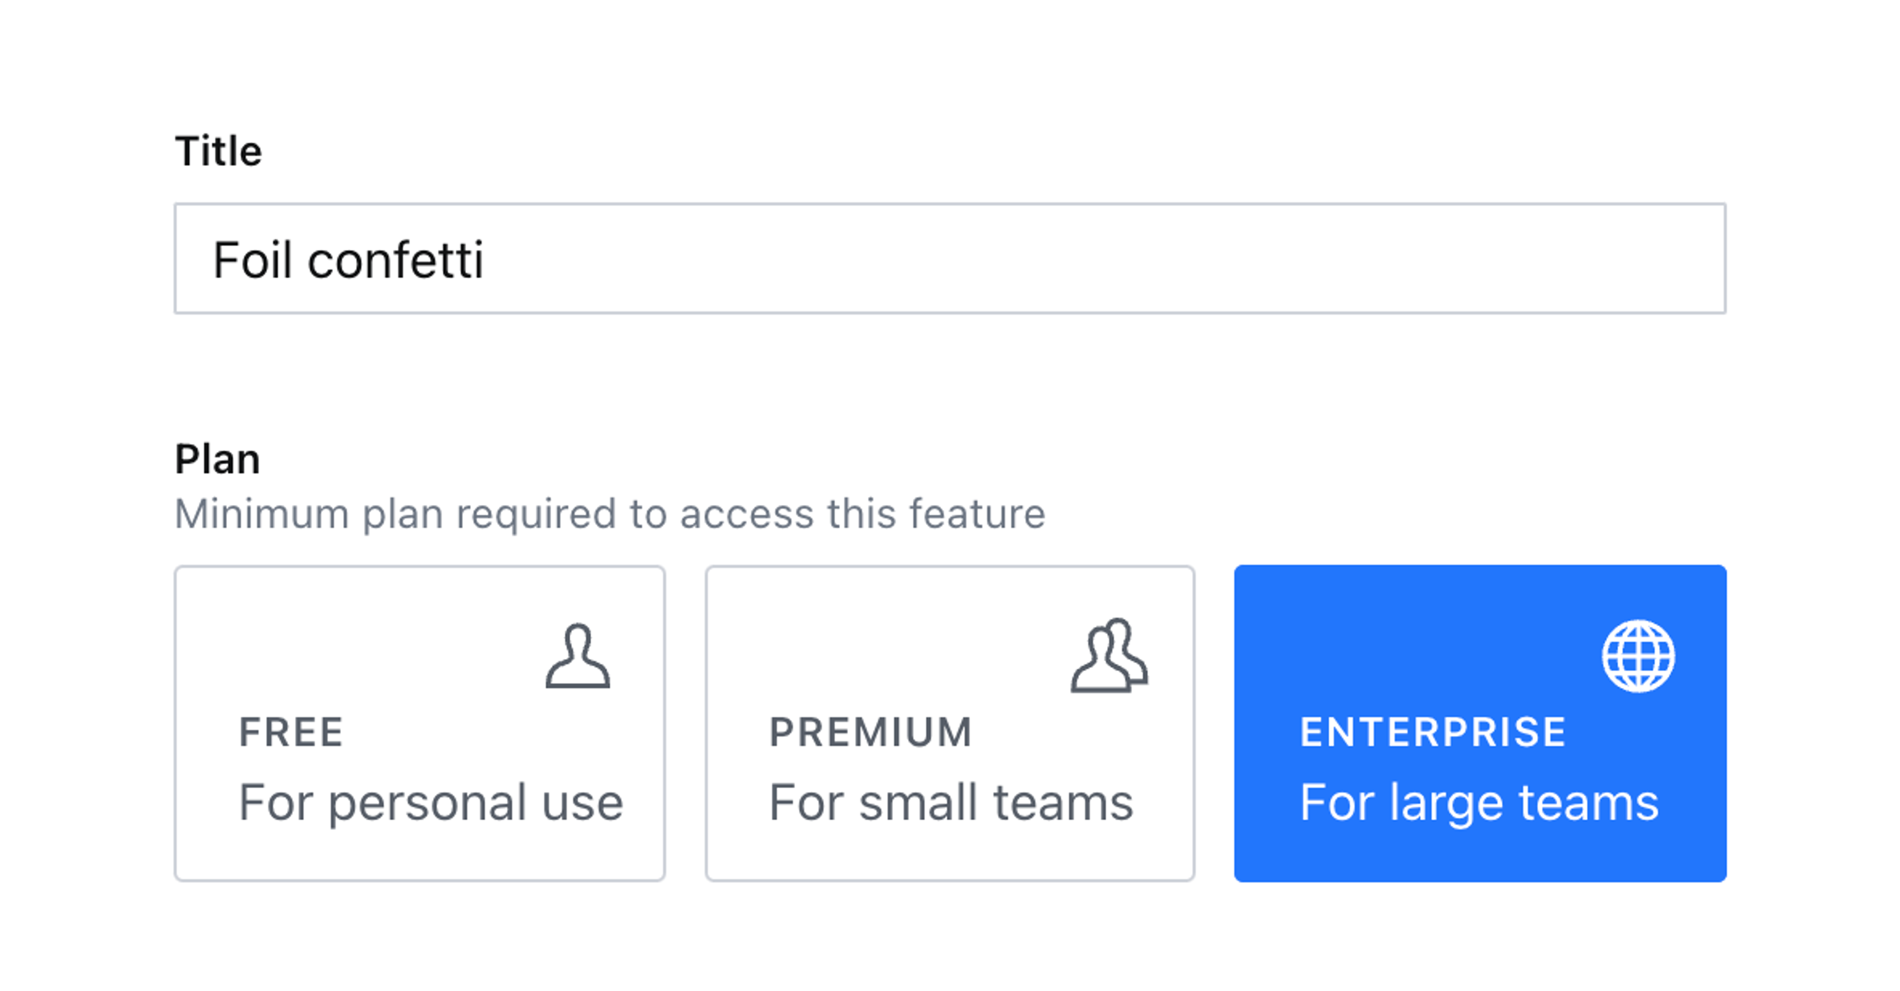
Task: Choose 'For small teams' description
Action: click(x=950, y=802)
